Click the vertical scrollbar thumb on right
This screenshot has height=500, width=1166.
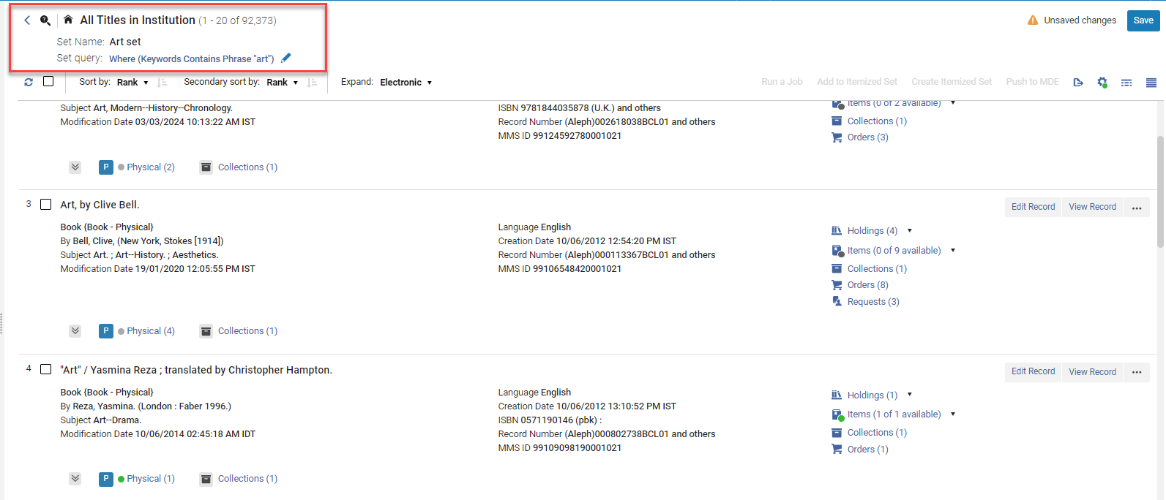1160,192
